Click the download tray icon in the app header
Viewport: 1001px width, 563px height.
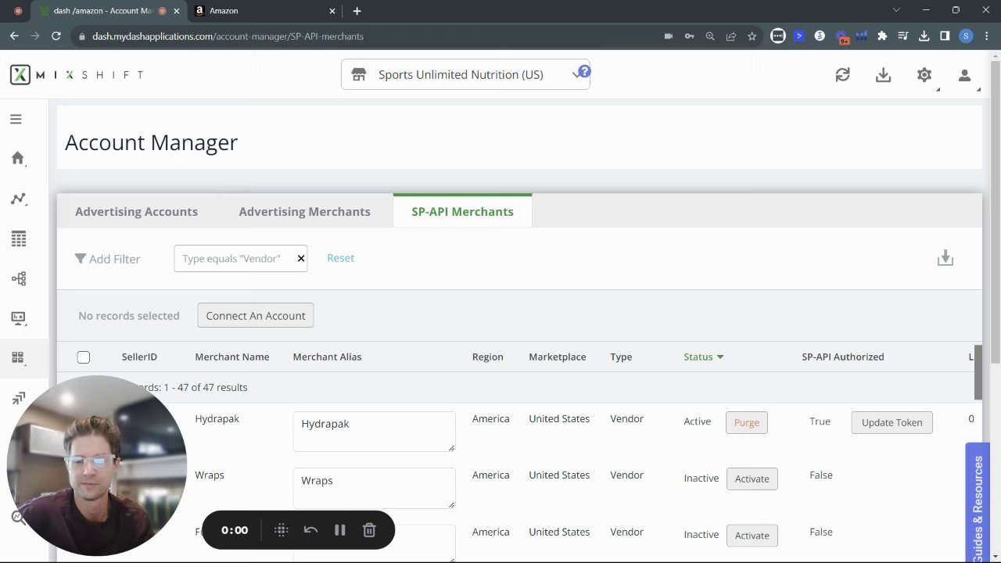883,74
